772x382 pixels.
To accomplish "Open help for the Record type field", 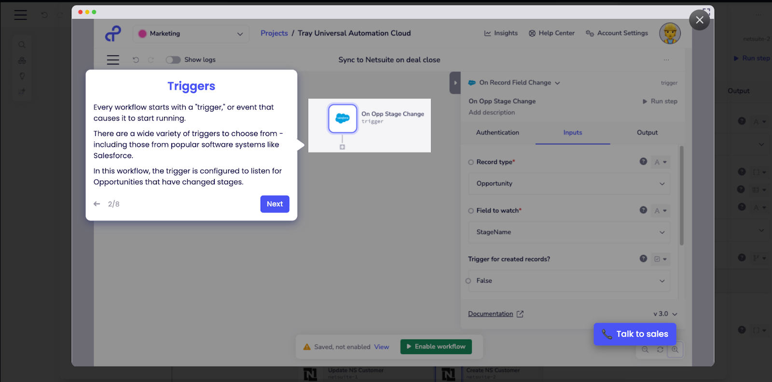I will [x=643, y=162].
